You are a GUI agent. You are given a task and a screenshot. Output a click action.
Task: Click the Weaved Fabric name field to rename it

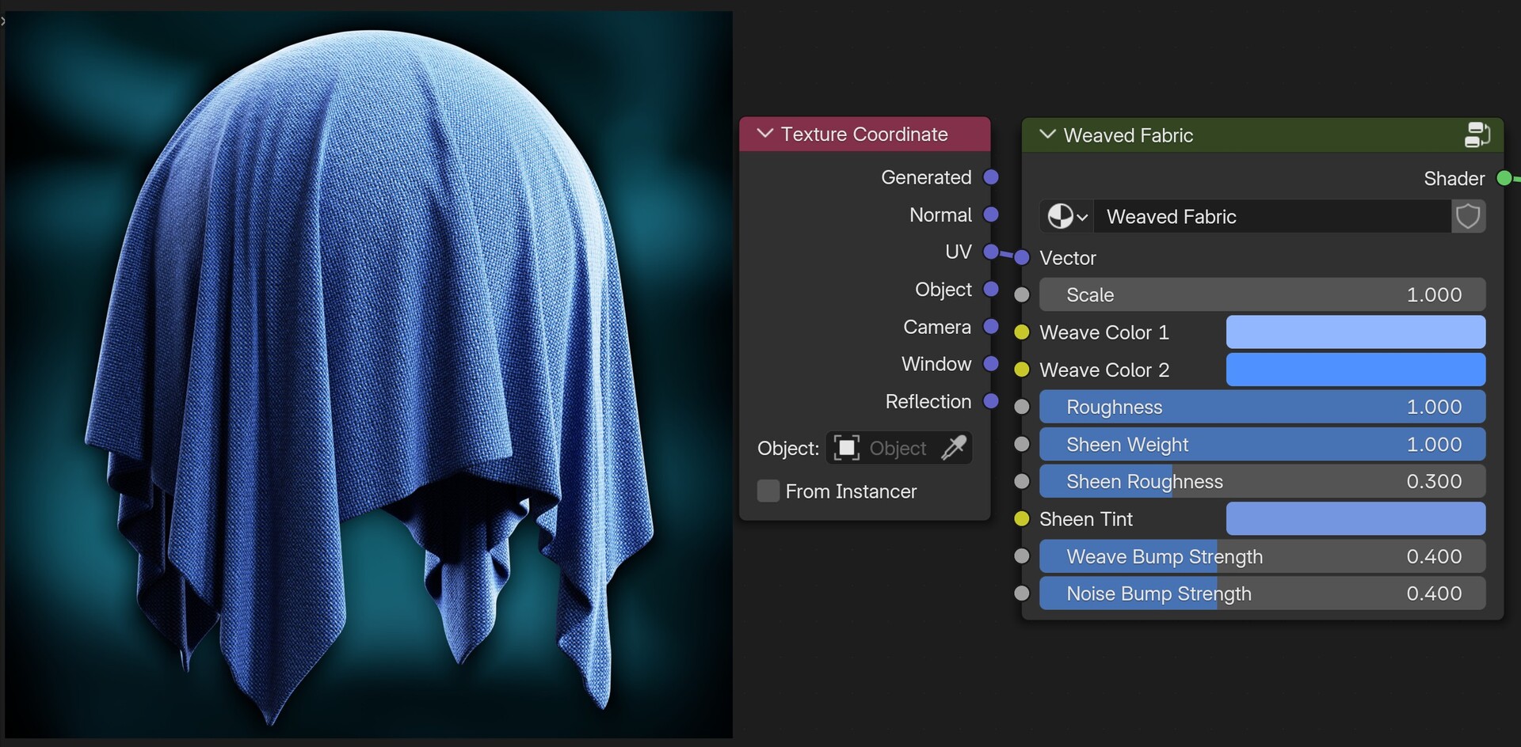(1267, 216)
